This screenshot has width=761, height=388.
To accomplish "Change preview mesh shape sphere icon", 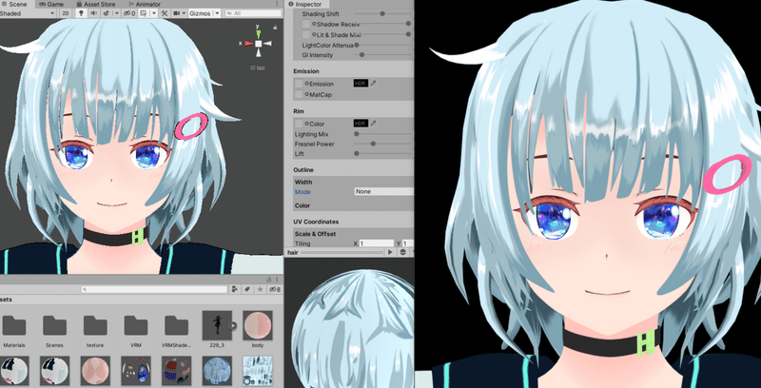I will 402,252.
